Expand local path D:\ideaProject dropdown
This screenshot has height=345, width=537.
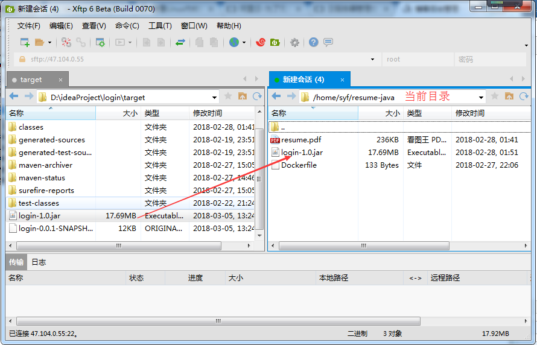pos(214,98)
